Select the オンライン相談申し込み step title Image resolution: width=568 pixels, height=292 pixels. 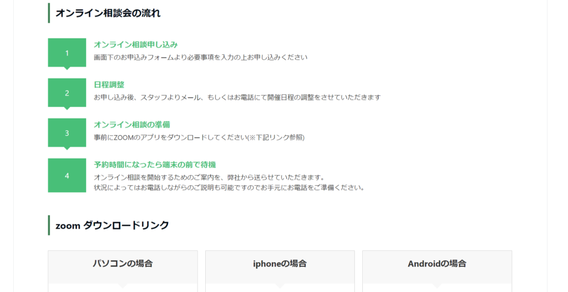136,44
